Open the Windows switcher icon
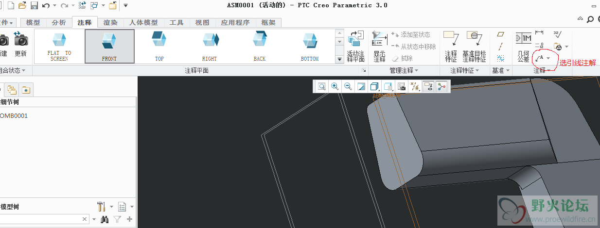The image size is (600, 228). point(94,5)
